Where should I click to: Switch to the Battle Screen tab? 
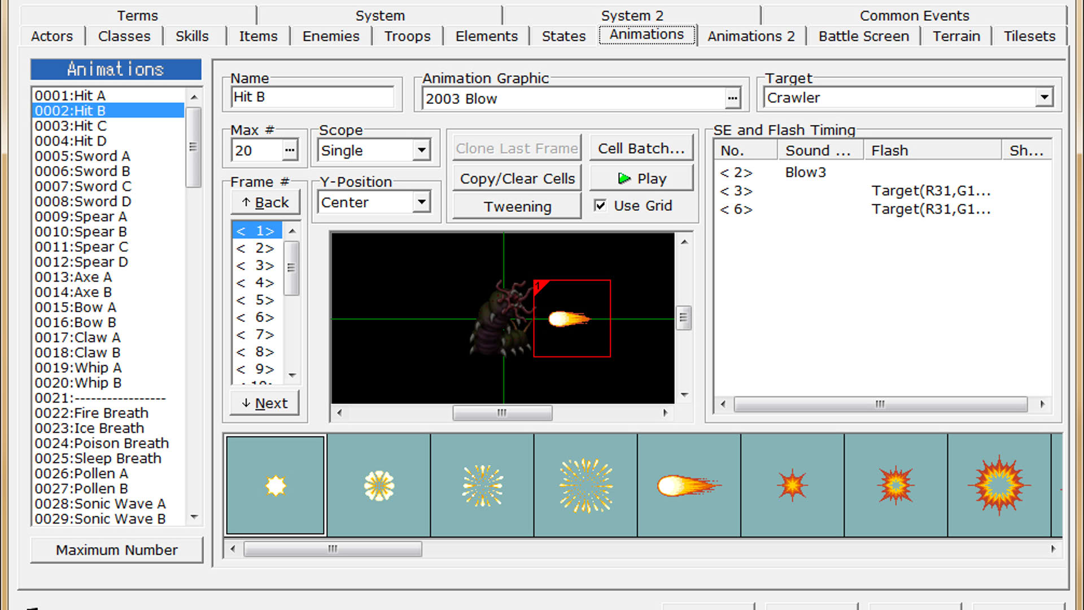coord(864,36)
